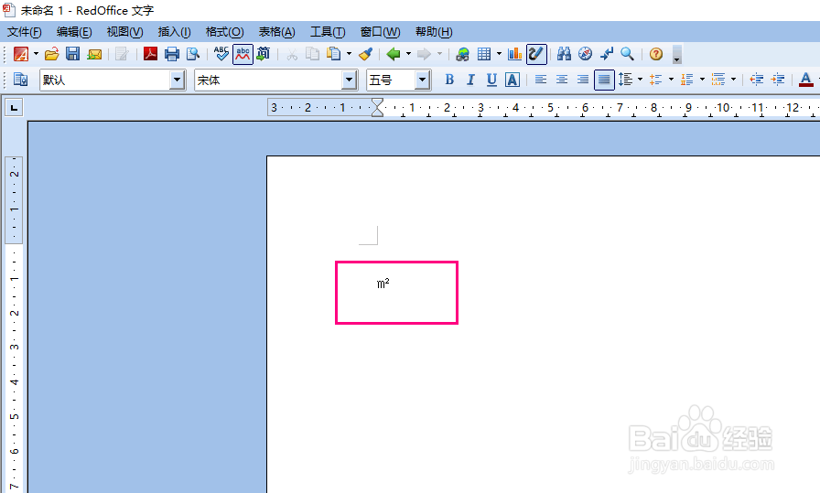Open the 窗口(W) menu
Screen dimensions: 820x493
pos(380,32)
